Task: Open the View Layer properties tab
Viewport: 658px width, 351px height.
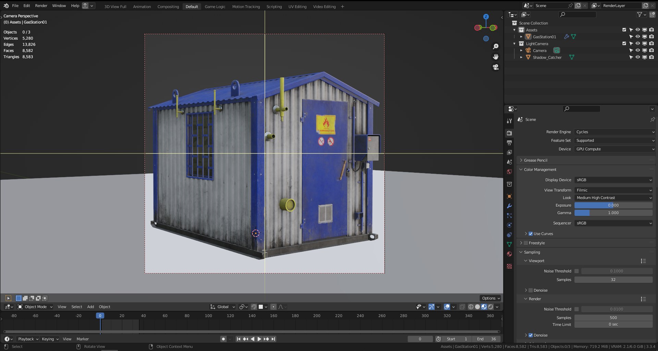Action: pyautogui.click(x=509, y=152)
